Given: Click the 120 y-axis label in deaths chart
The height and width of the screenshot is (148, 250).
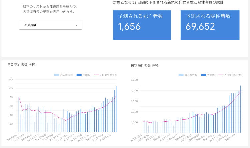Looking at the screenshot, I should coord(11,79).
